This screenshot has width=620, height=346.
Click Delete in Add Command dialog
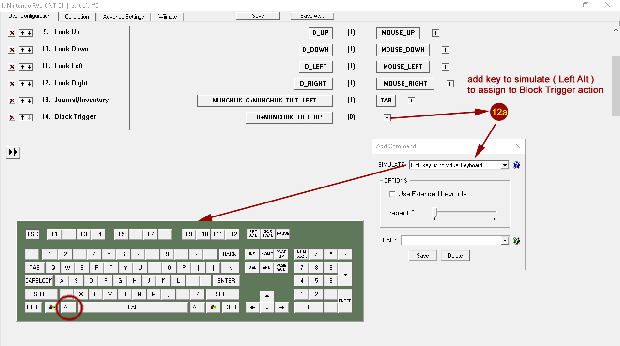[x=455, y=256]
